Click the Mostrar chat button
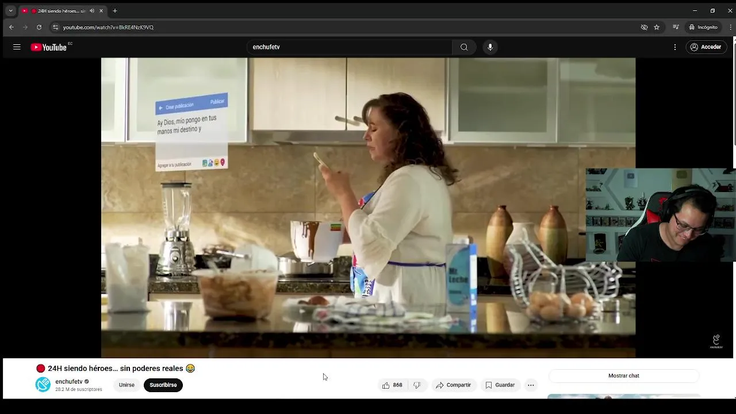 click(624, 375)
